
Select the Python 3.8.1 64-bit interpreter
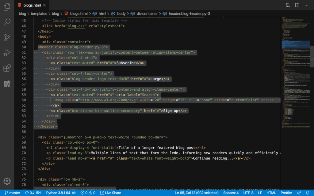(x=61, y=193)
